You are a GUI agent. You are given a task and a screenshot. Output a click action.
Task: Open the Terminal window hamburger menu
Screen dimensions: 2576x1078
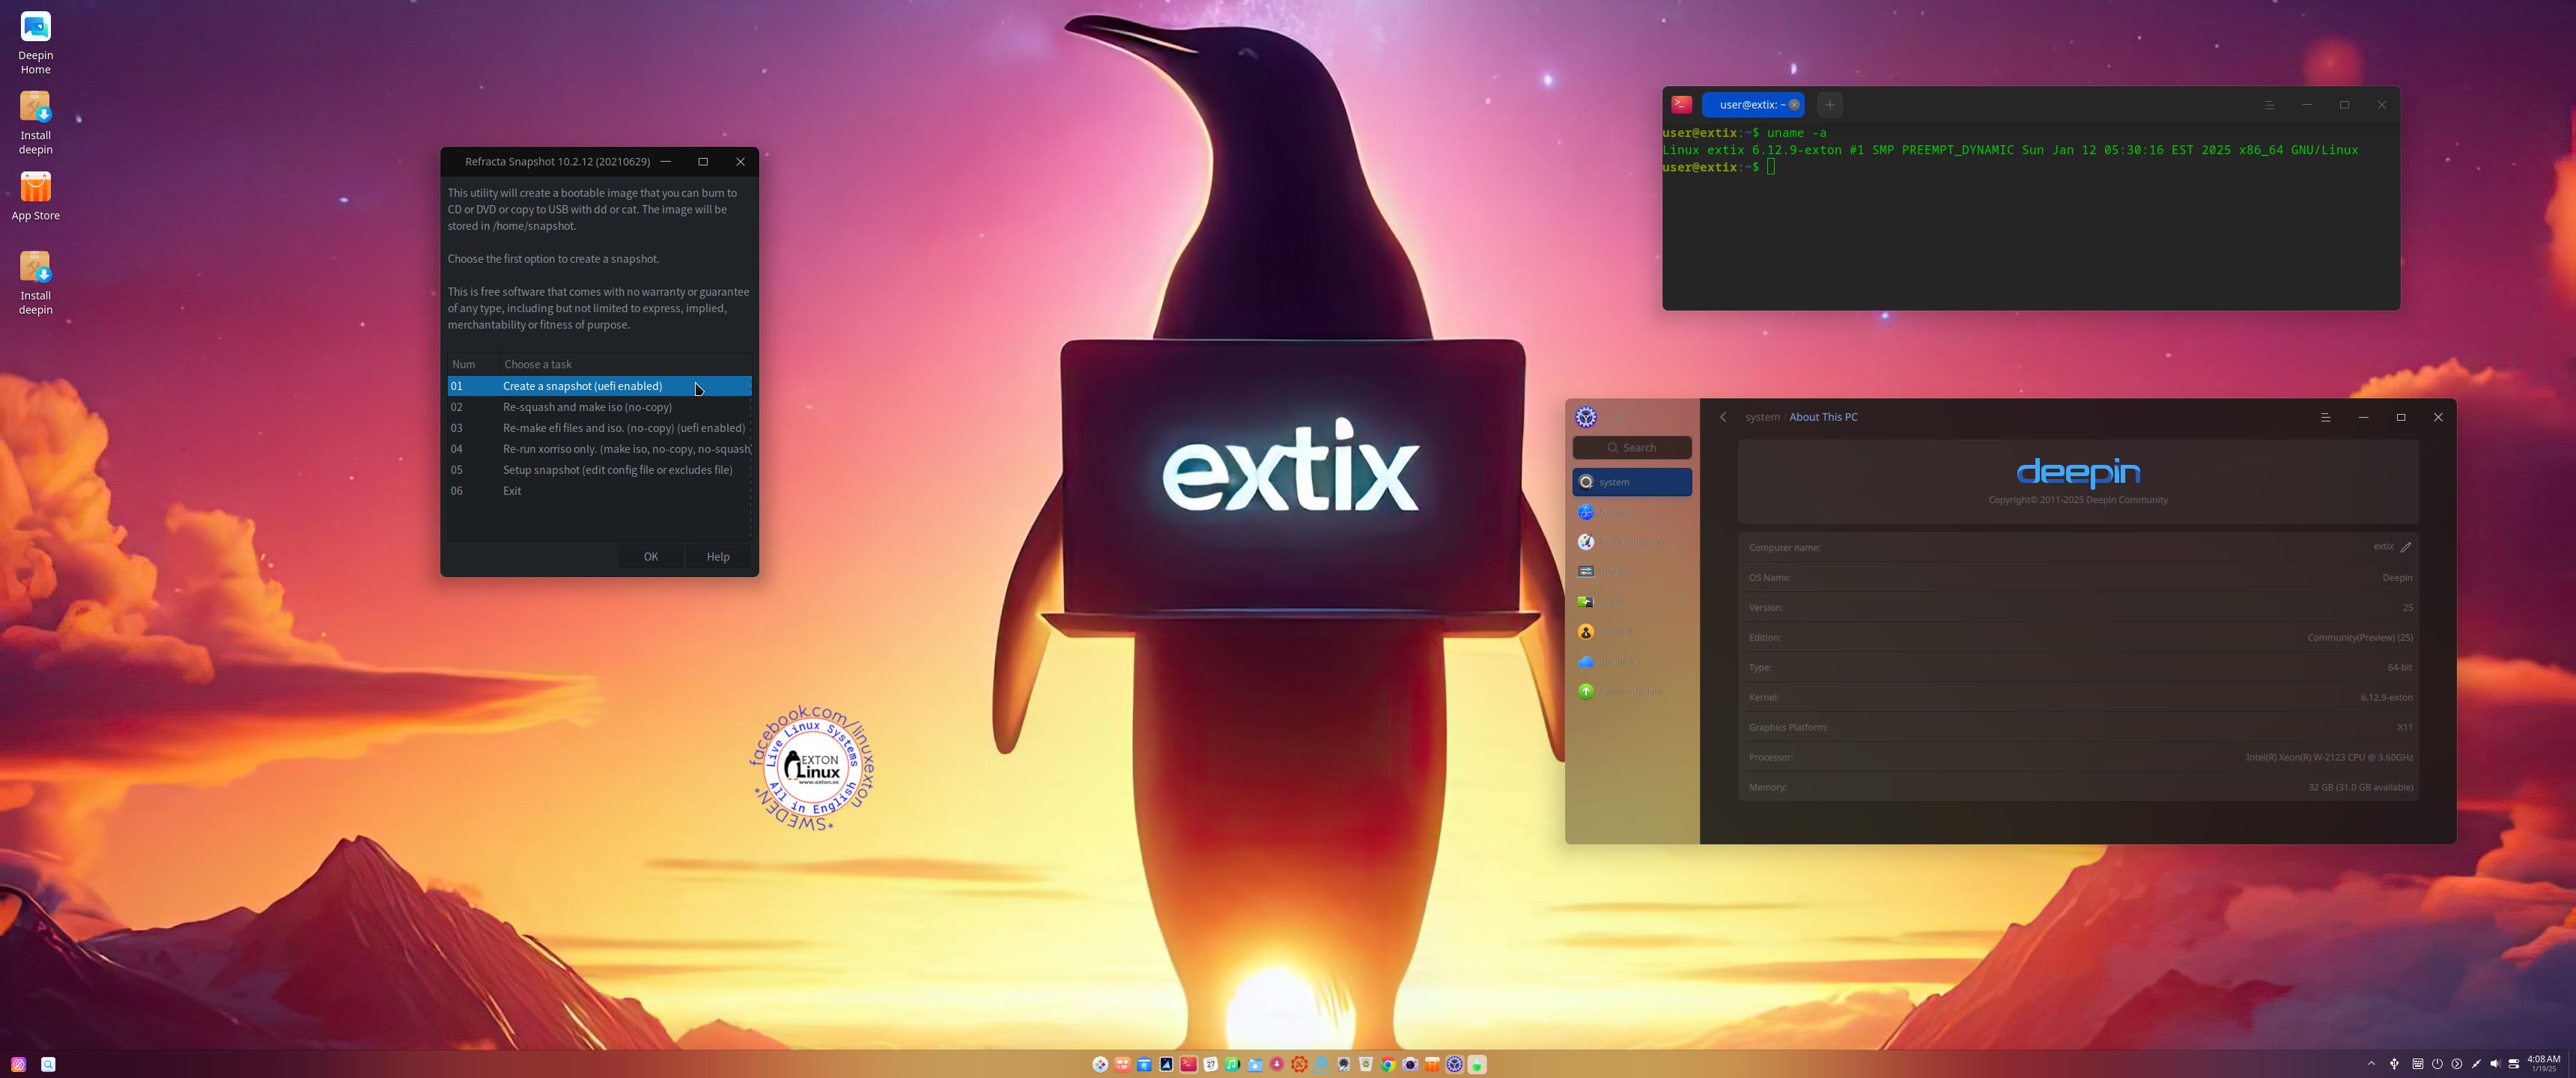click(2269, 105)
